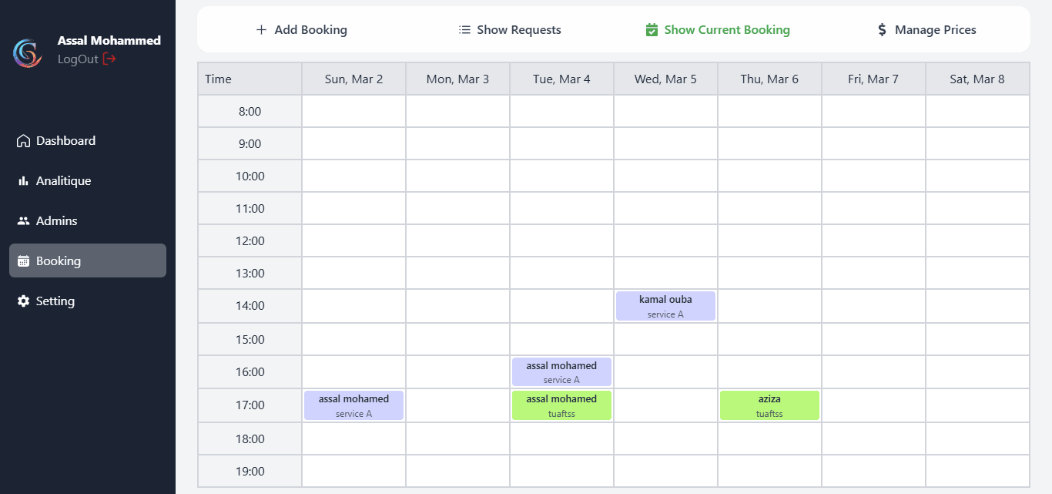Click the dollar icon for Manage Prices
This screenshot has height=494, width=1052.
point(882,30)
